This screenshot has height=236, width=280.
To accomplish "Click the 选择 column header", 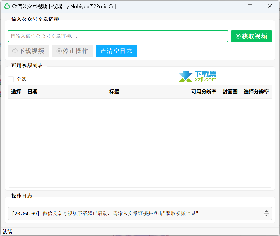I will (x=16, y=92).
